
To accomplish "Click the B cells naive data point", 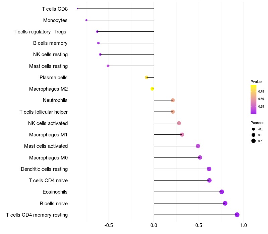I will click(x=225, y=203).
